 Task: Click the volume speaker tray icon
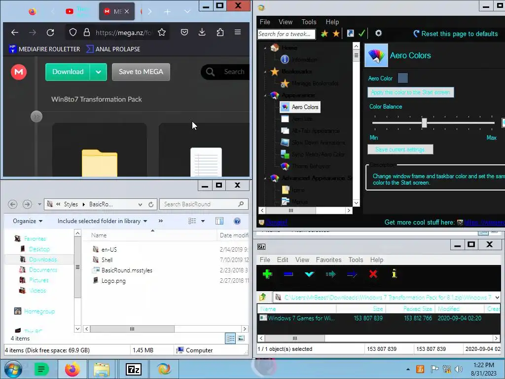(458, 369)
